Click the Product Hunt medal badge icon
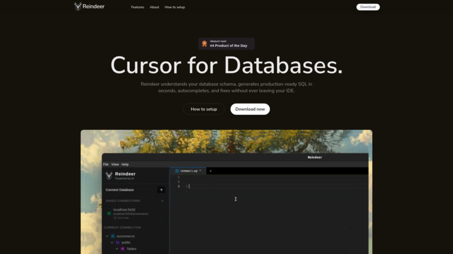 tap(204, 44)
